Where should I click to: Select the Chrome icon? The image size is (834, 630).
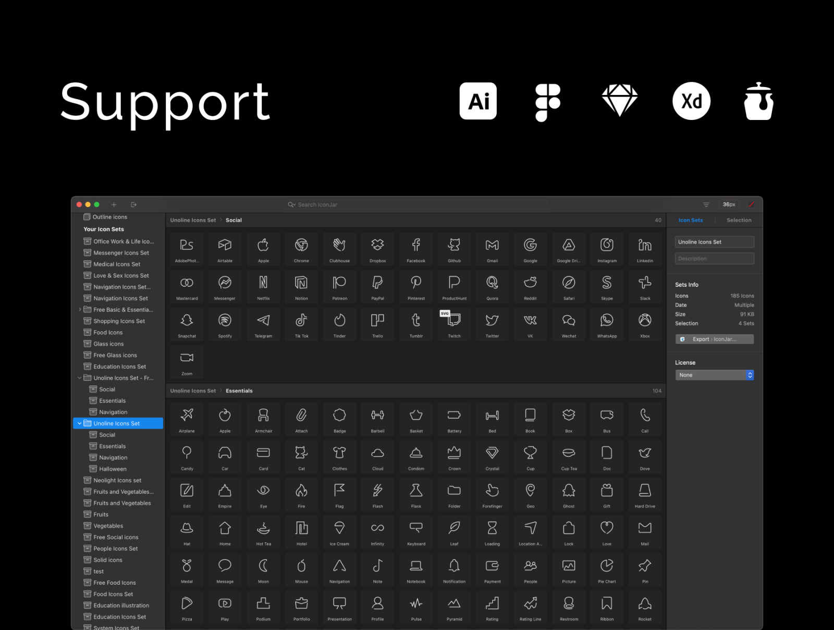[x=301, y=249]
